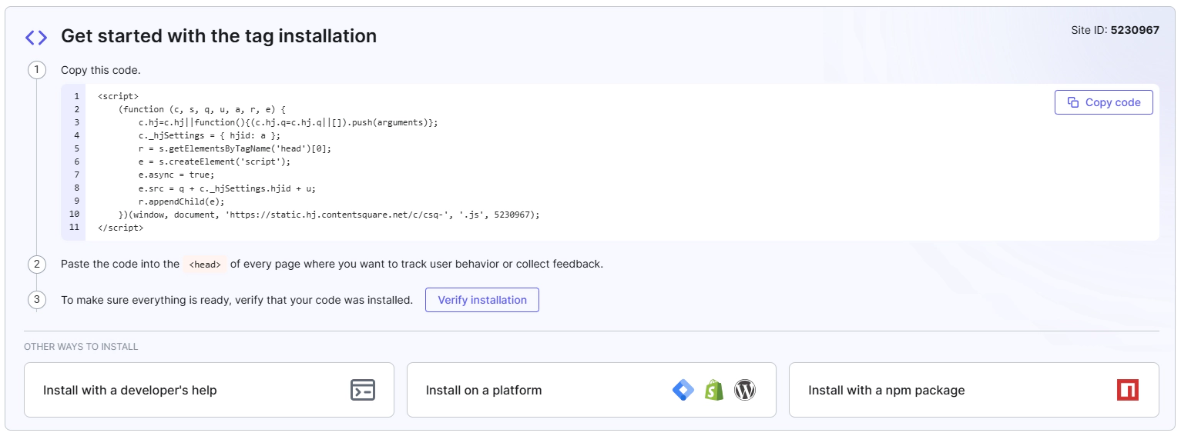Click the <head> code tag in step 2

click(x=206, y=265)
